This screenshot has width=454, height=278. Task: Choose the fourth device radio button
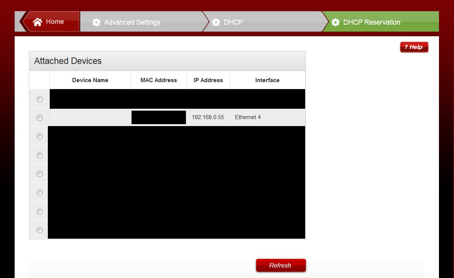coord(39,155)
